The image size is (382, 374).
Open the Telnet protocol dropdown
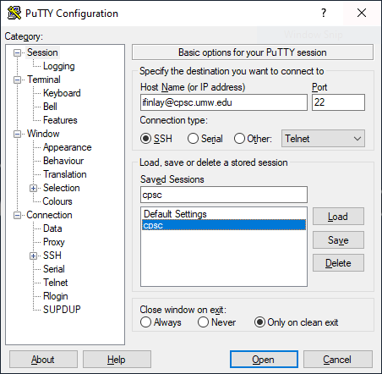pos(323,139)
